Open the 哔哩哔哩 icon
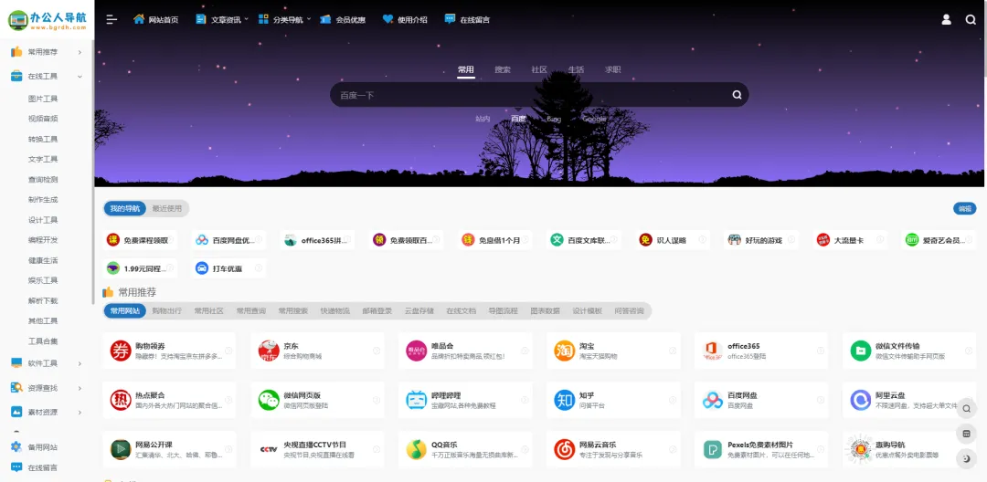This screenshot has width=987, height=482. pos(417,400)
